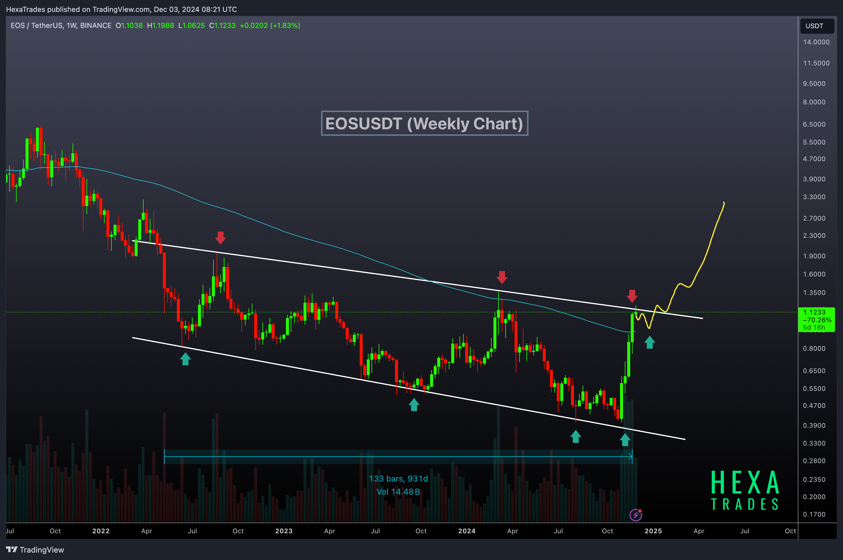The width and height of the screenshot is (843, 560).
Task: Click the 1.3500 price axis label
Action: pos(814,292)
